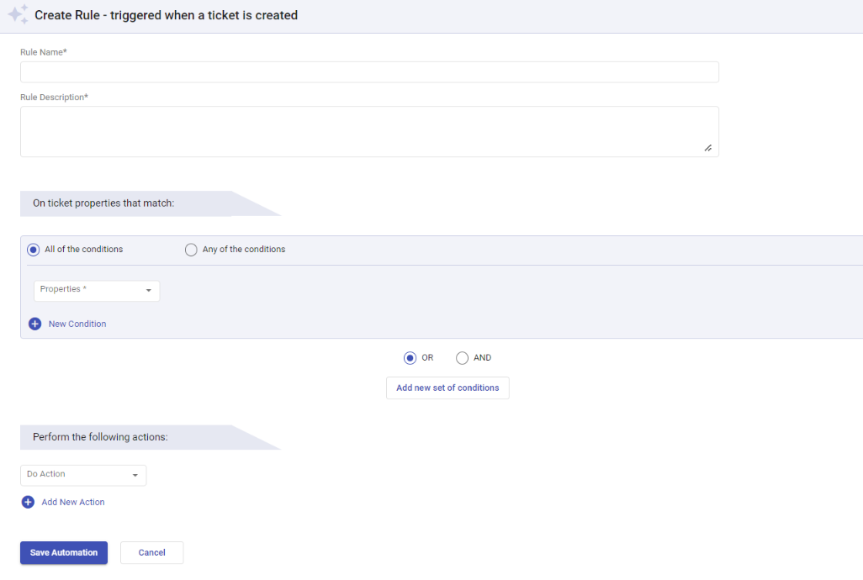Click the Rule Description resize handle

(x=707, y=148)
